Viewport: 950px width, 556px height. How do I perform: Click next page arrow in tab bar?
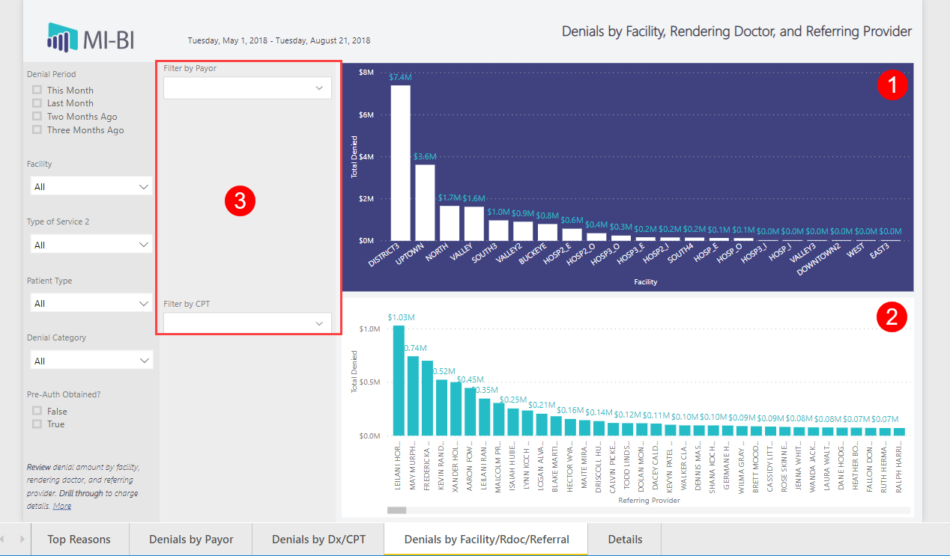(x=22, y=539)
